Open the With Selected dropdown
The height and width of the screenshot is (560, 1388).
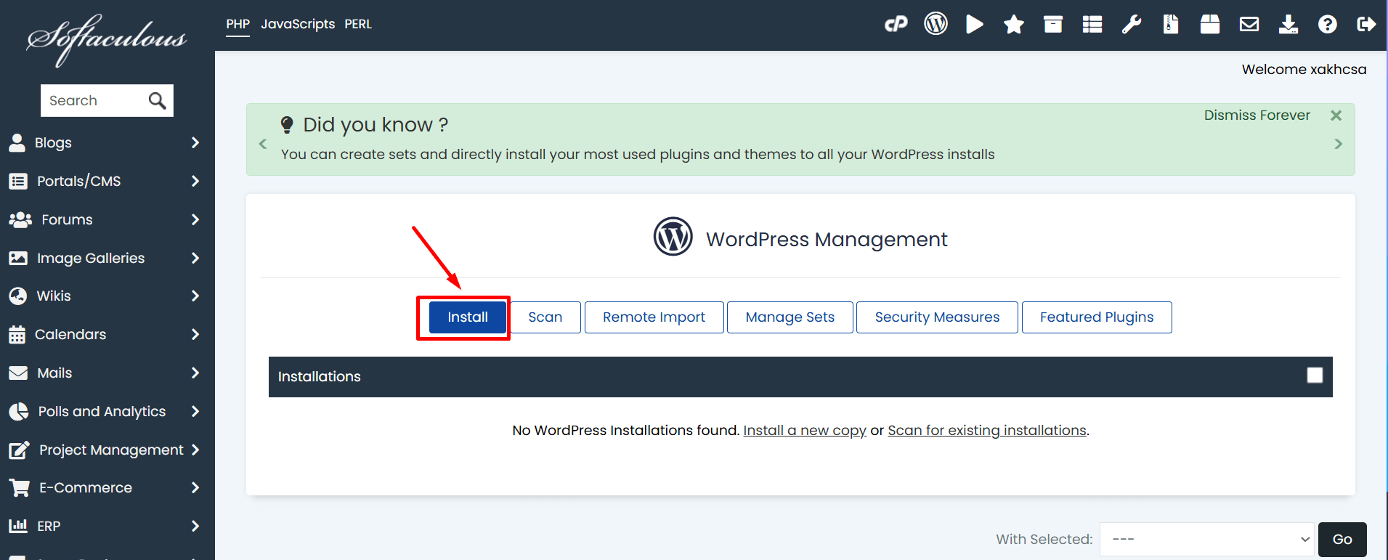pyautogui.click(x=1206, y=539)
